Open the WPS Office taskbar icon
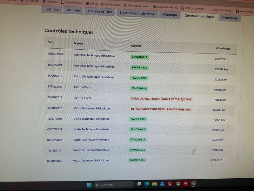The height and width of the screenshot is (191, 254). tap(186, 184)
